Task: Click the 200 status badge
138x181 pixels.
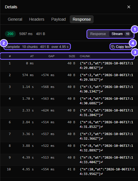Action: pyautogui.click(x=10, y=34)
